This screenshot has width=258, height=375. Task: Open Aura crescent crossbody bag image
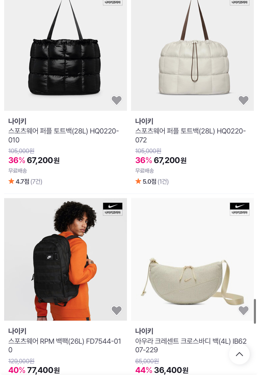click(x=193, y=259)
